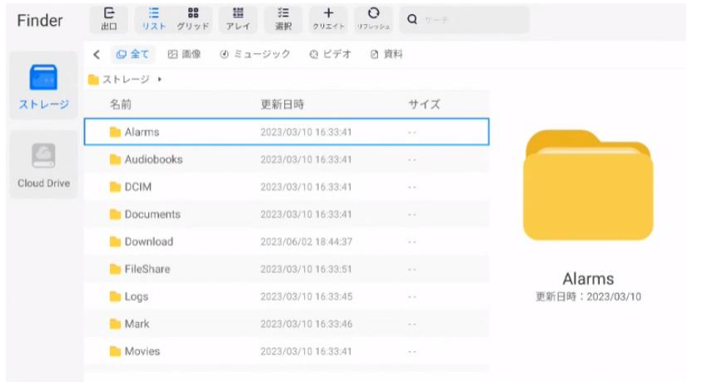This screenshot has width=707, height=387.
Task: Click the Alarms folder icon in list
Action: tap(116, 132)
